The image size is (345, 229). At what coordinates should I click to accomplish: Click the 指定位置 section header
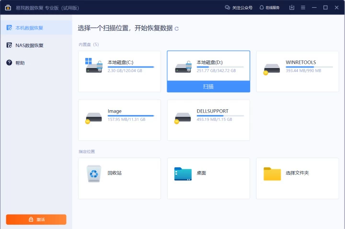pyautogui.click(x=87, y=151)
